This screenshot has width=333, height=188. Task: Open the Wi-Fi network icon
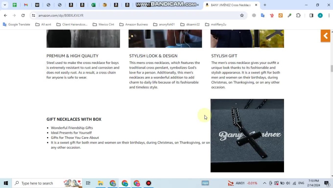(x=294, y=183)
